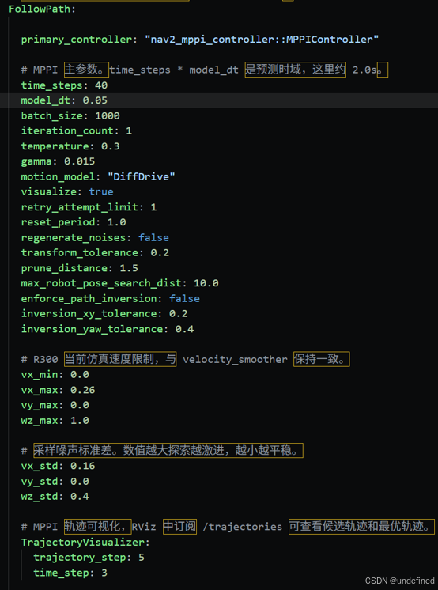The image size is (438, 590).
Task: Click the vx_max: 0.26 line
Action: 58,390
